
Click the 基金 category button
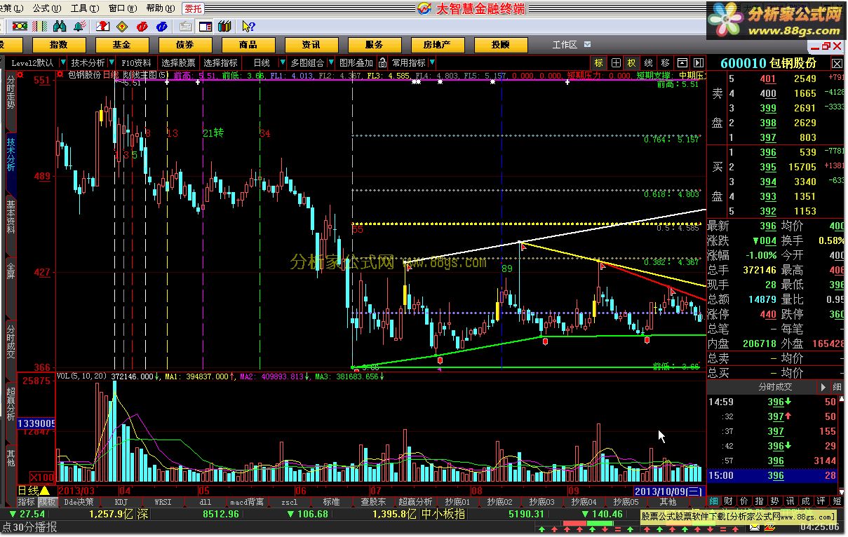coord(122,44)
